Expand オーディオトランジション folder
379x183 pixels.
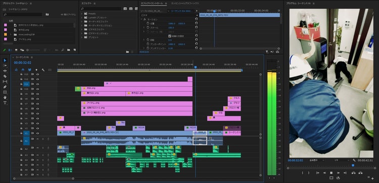(82, 26)
